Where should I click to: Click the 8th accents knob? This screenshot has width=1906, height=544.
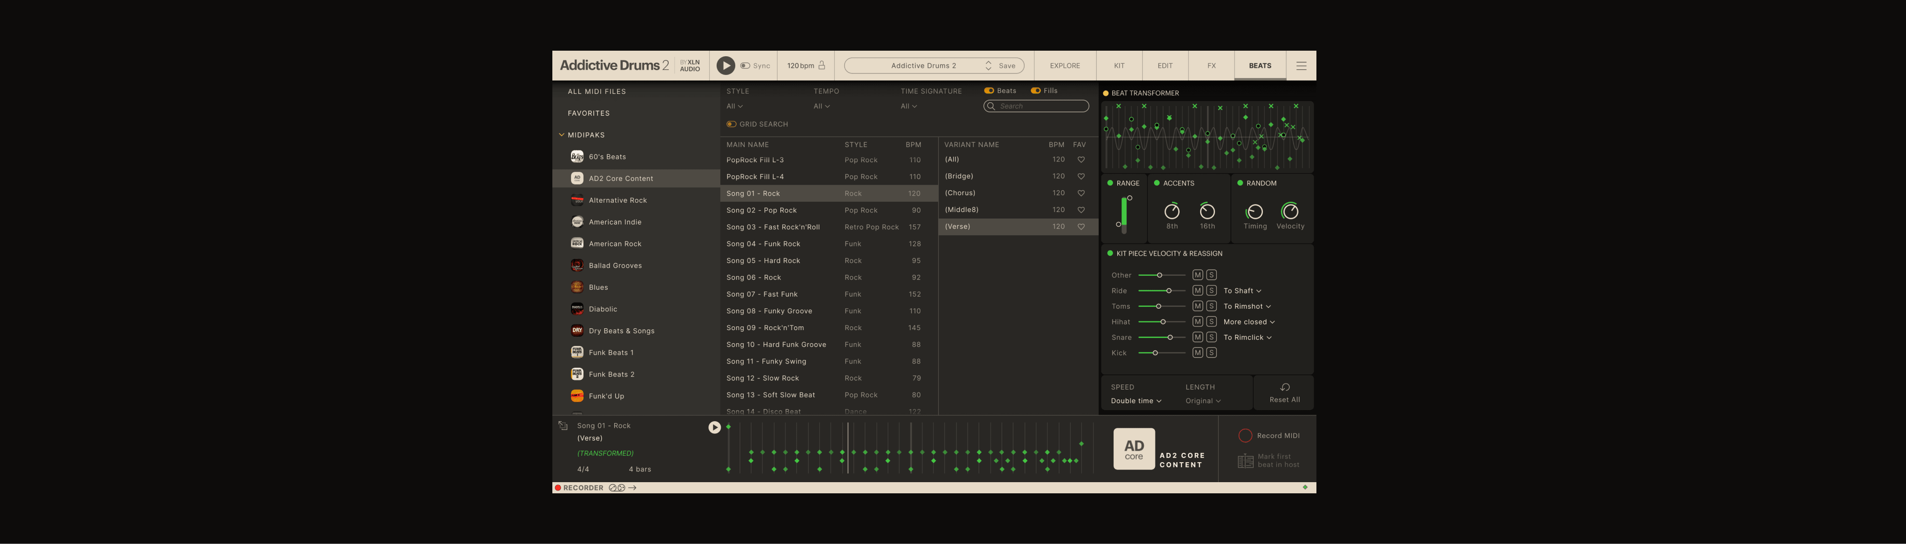(1172, 212)
